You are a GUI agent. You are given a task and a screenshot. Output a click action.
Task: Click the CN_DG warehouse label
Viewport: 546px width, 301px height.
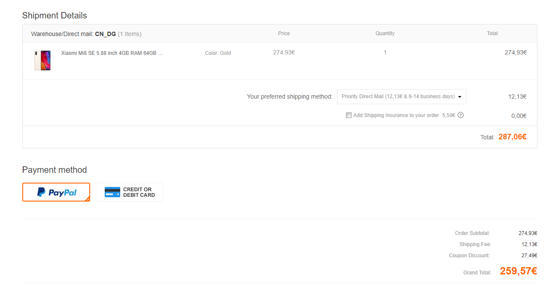tap(106, 34)
